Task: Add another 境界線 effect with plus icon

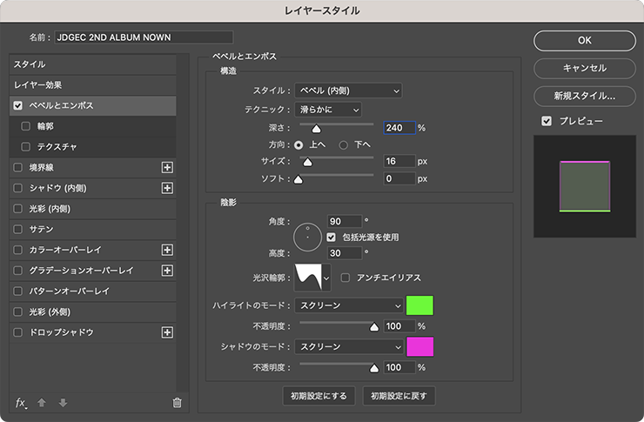Action: coord(168,167)
